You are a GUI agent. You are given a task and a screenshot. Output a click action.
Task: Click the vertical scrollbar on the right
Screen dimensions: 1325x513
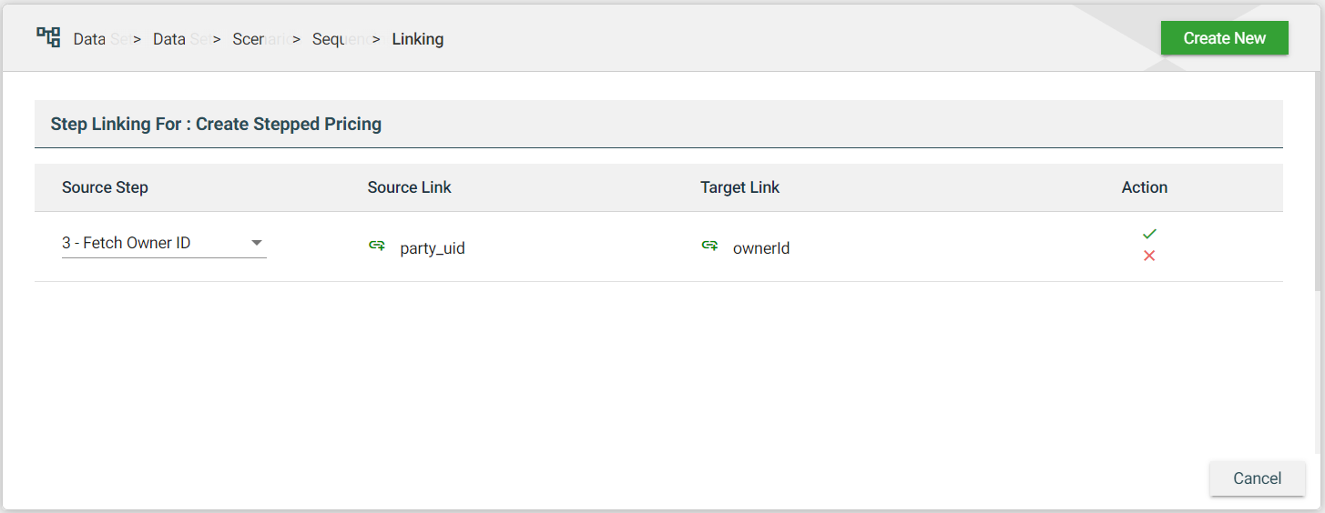pos(1319,182)
